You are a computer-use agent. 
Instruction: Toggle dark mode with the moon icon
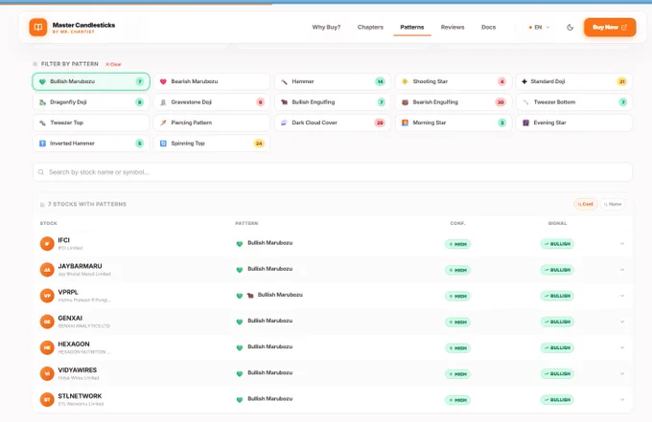click(x=570, y=28)
